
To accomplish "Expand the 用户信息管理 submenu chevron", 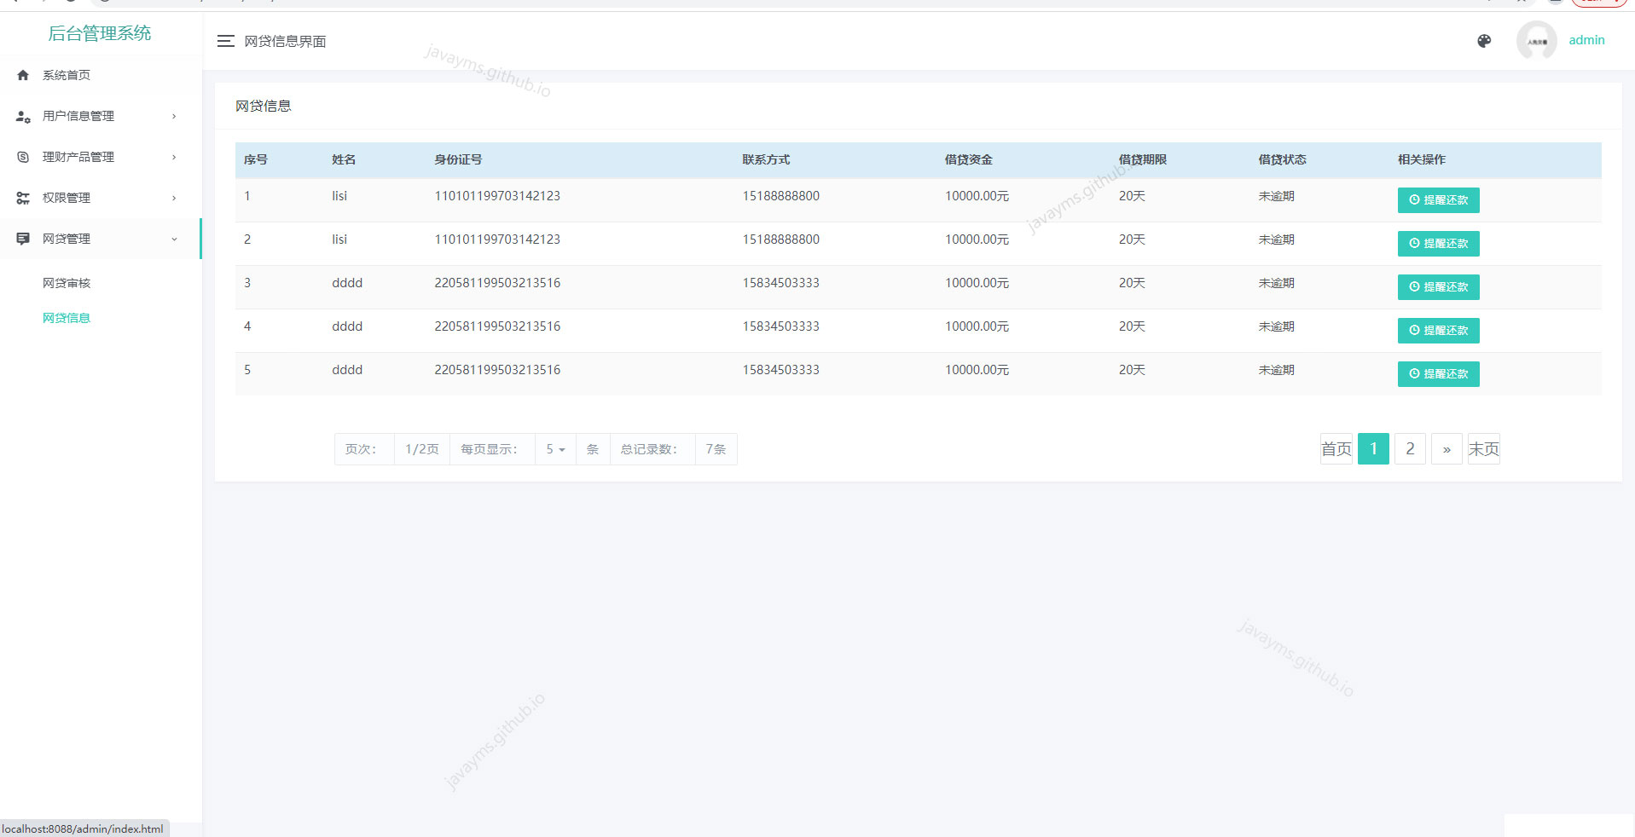I will click(x=174, y=116).
